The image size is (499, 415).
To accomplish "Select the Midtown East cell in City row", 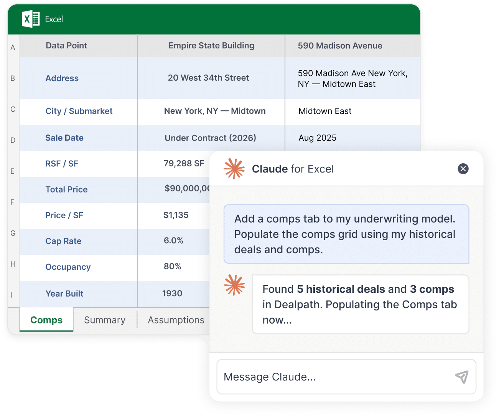I will click(x=353, y=111).
